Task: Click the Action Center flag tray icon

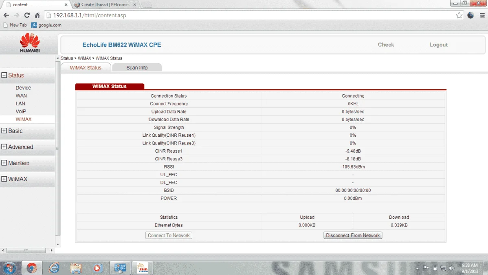Action: [426, 268]
